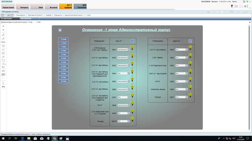The image size is (252, 141).
Task: Click the speaker sound icon in the top bar
Action: tap(246, 6)
